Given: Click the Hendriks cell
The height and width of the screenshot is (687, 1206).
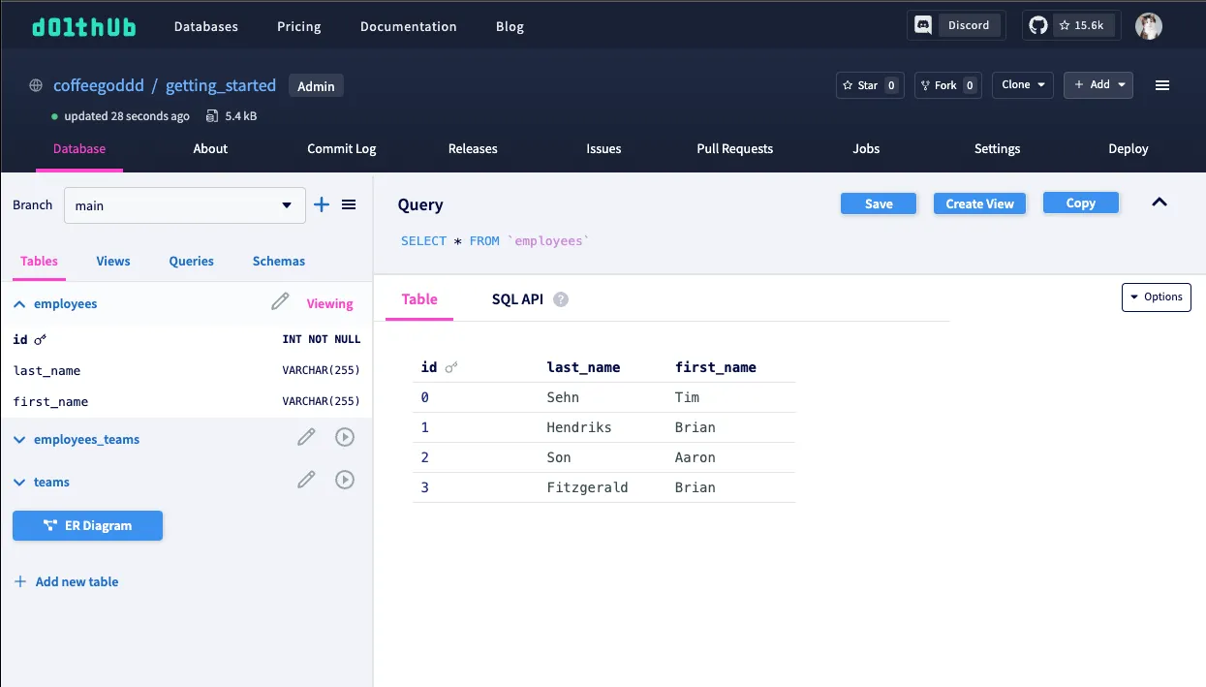Looking at the screenshot, I should click(579, 427).
